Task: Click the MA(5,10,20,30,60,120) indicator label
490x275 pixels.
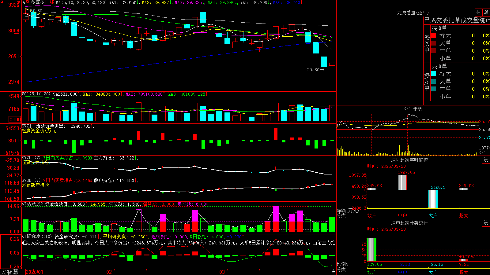Action: click(81, 2)
